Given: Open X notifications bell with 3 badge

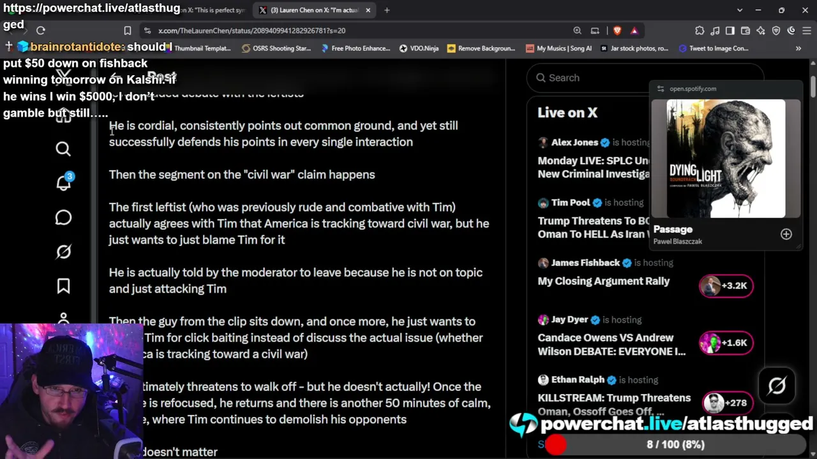Looking at the screenshot, I should click(x=64, y=182).
